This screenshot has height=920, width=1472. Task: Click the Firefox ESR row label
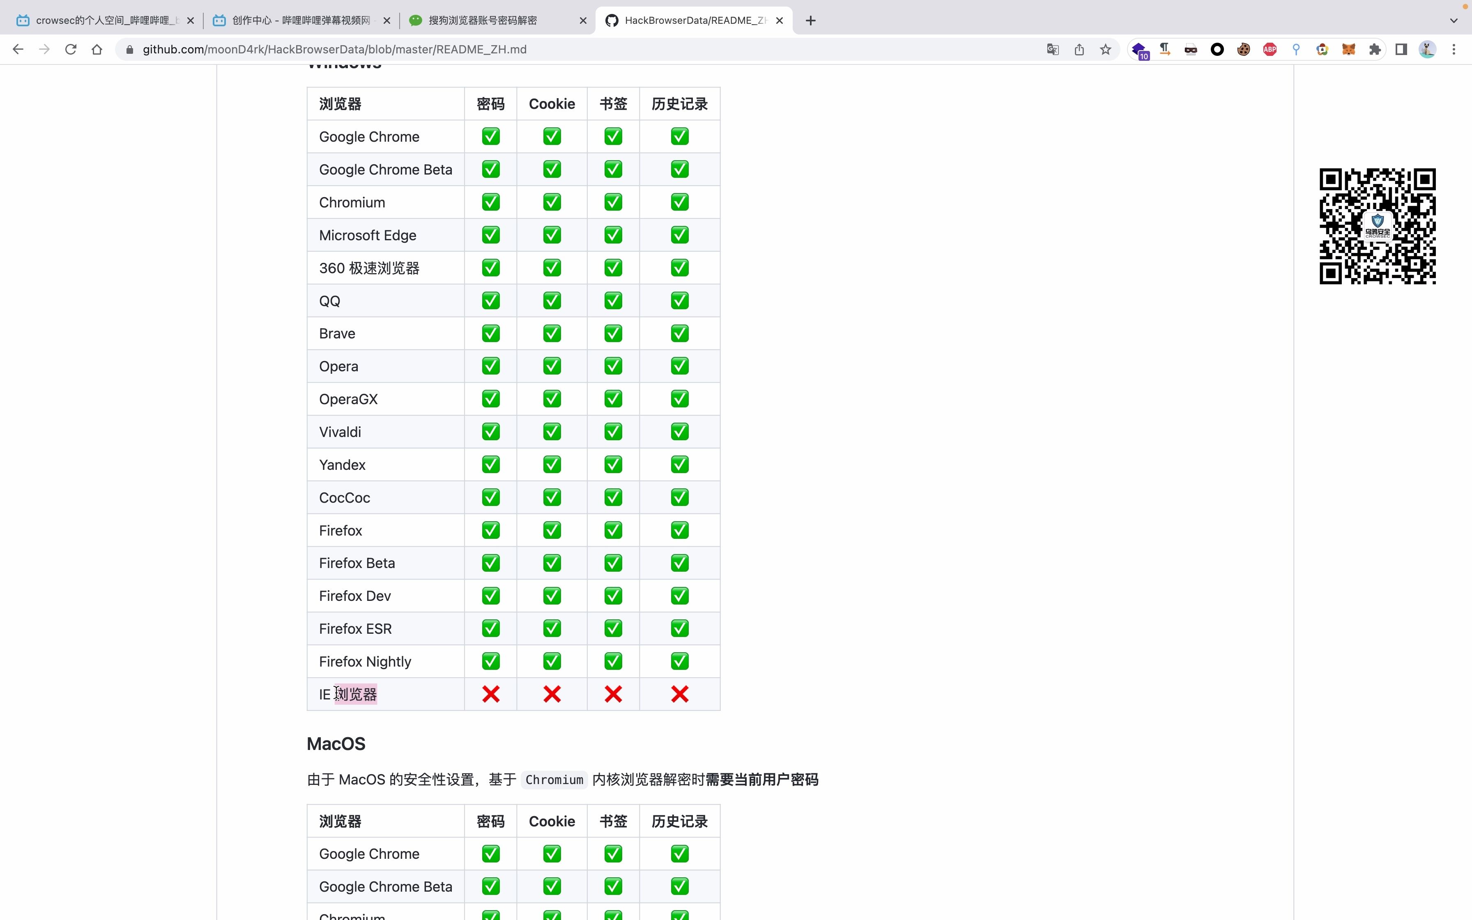355,628
